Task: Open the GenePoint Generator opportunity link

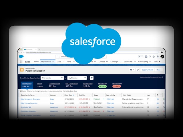Action: click(x=28, y=111)
